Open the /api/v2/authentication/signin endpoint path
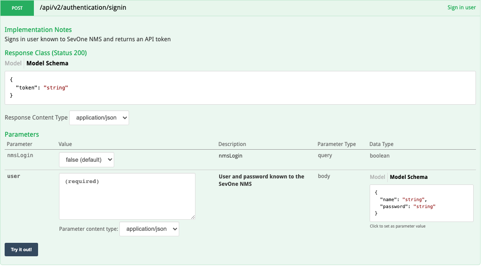This screenshot has height=266, width=482. click(83, 8)
